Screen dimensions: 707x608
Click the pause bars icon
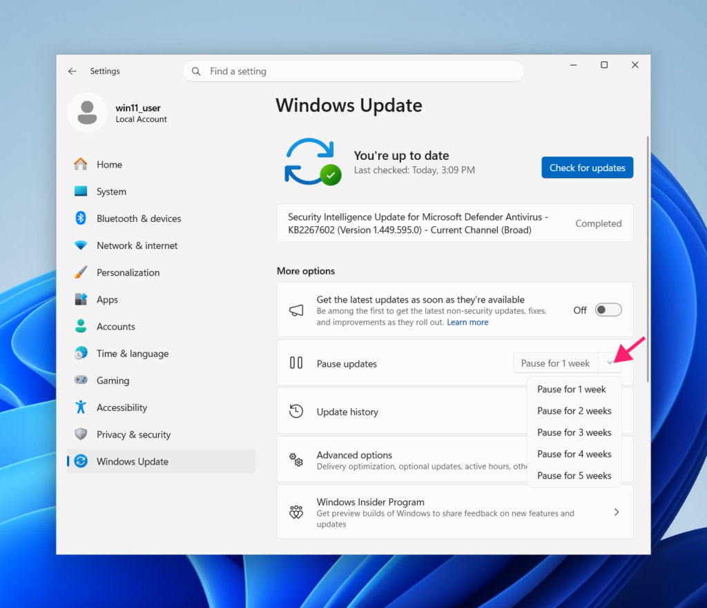click(x=296, y=363)
